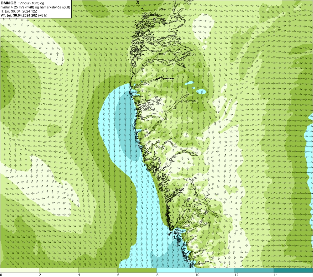This screenshot has height=277, width=313.
Task: Click the 2–4 m/s light green legend segment
Action: tap(59, 270)
